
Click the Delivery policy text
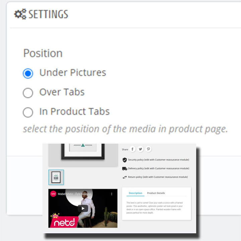coord(158,168)
